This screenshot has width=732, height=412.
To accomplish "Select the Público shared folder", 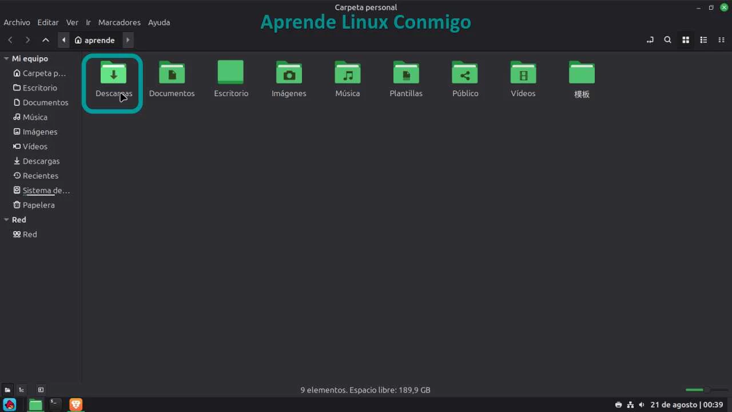I will coord(465,72).
